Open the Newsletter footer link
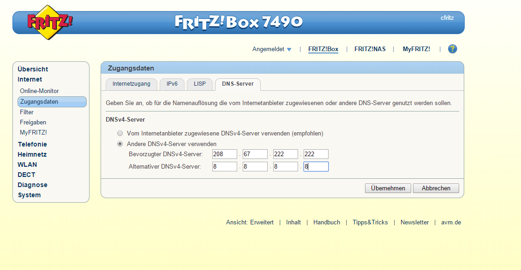 click(415, 222)
